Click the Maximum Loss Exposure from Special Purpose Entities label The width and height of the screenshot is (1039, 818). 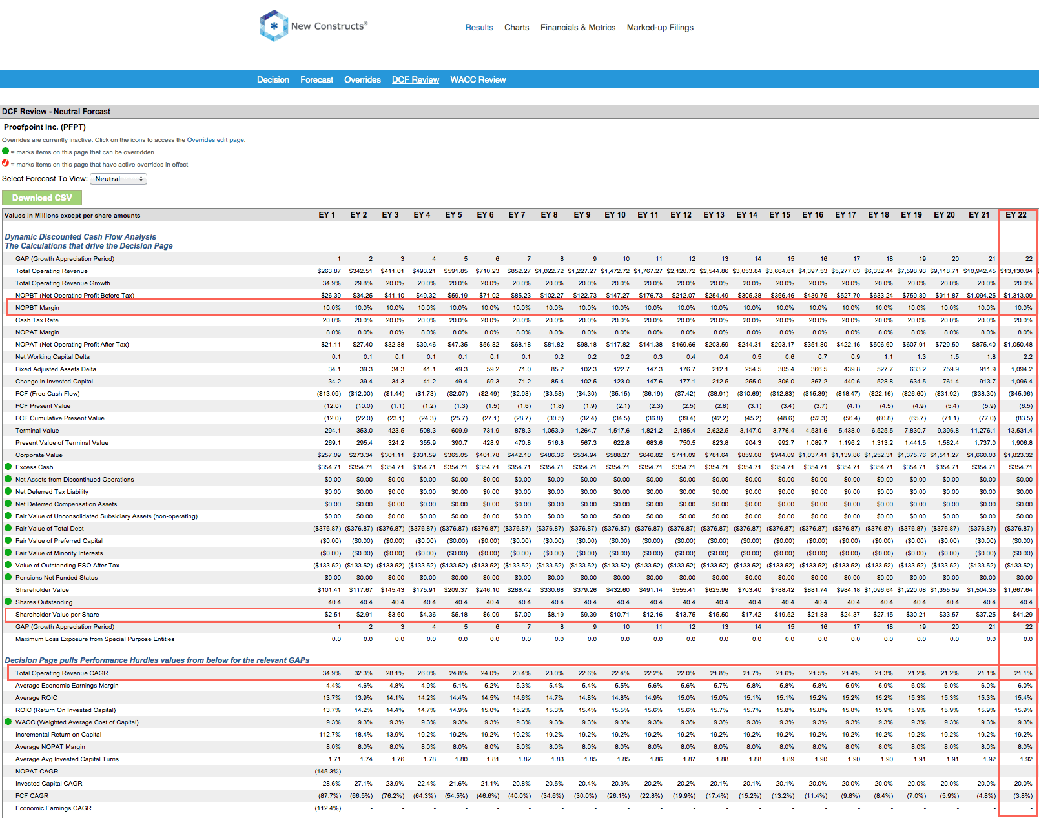[x=95, y=639]
